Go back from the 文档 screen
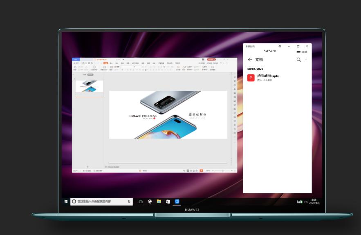 coord(250,60)
